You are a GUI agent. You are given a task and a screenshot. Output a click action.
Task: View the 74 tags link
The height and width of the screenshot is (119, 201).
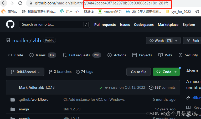[x=84, y=72]
